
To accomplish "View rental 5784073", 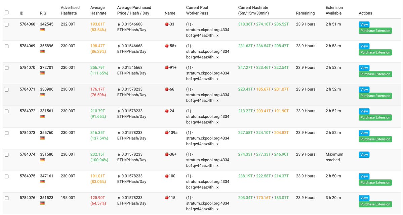I will click(364, 133).
